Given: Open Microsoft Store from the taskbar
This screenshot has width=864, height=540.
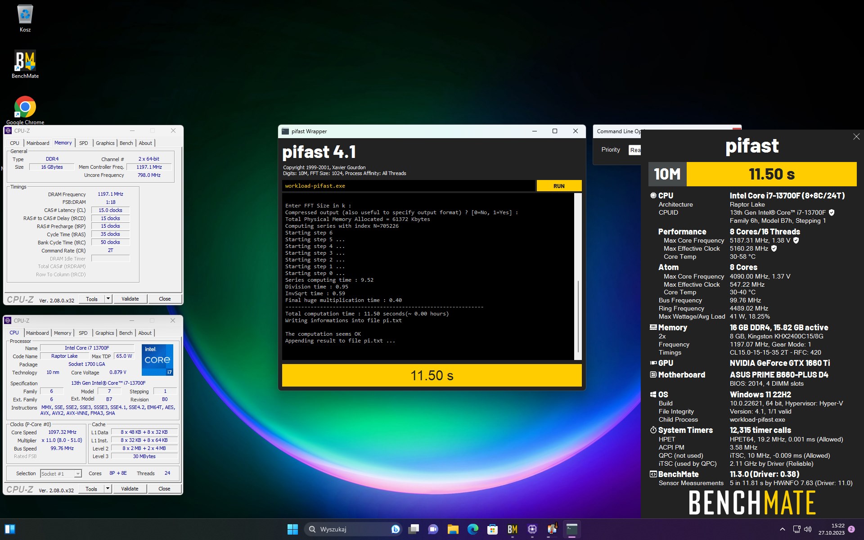Looking at the screenshot, I should 492,529.
